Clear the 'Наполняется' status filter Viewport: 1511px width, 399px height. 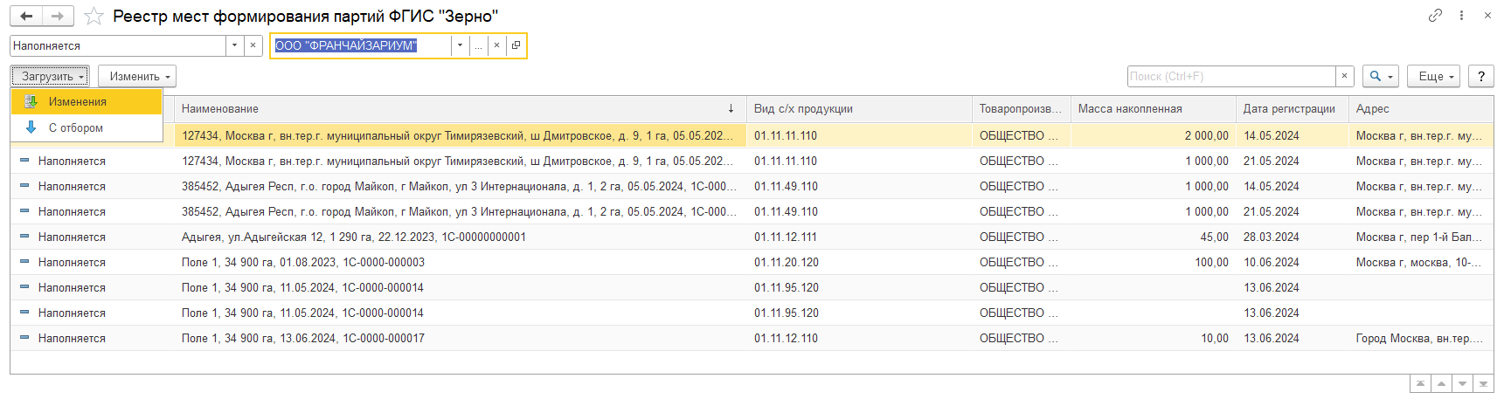[253, 45]
